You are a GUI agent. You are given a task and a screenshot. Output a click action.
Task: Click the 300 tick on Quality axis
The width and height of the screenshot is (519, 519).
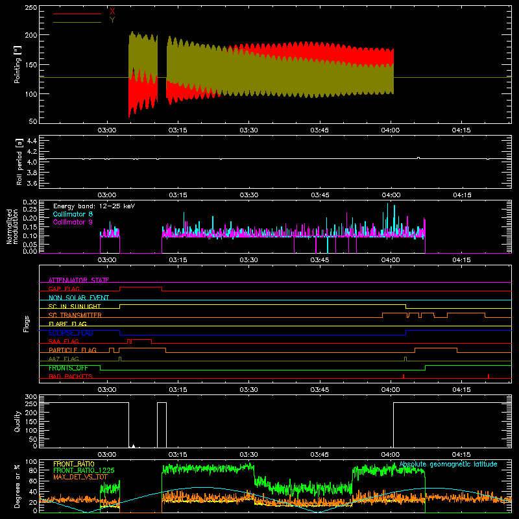(31, 397)
